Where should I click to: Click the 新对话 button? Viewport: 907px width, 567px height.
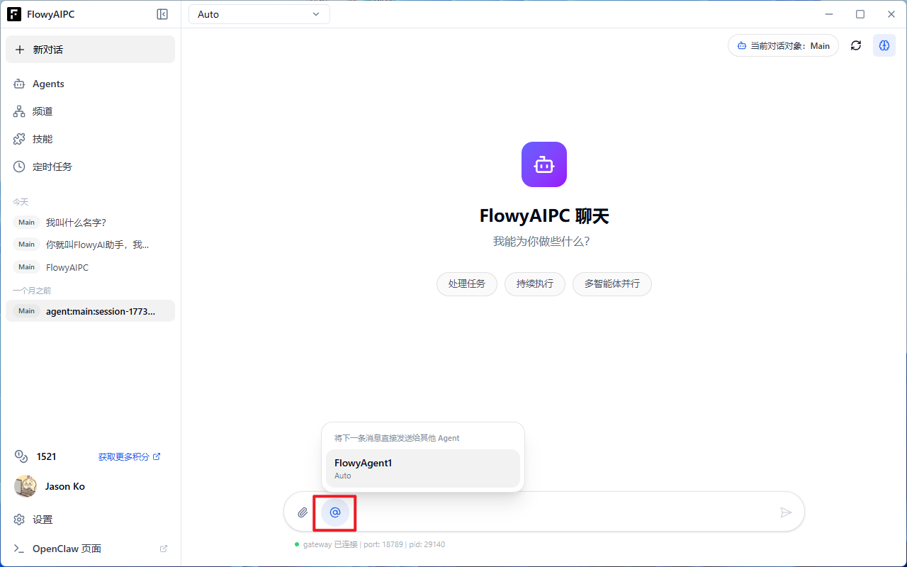pyautogui.click(x=90, y=49)
